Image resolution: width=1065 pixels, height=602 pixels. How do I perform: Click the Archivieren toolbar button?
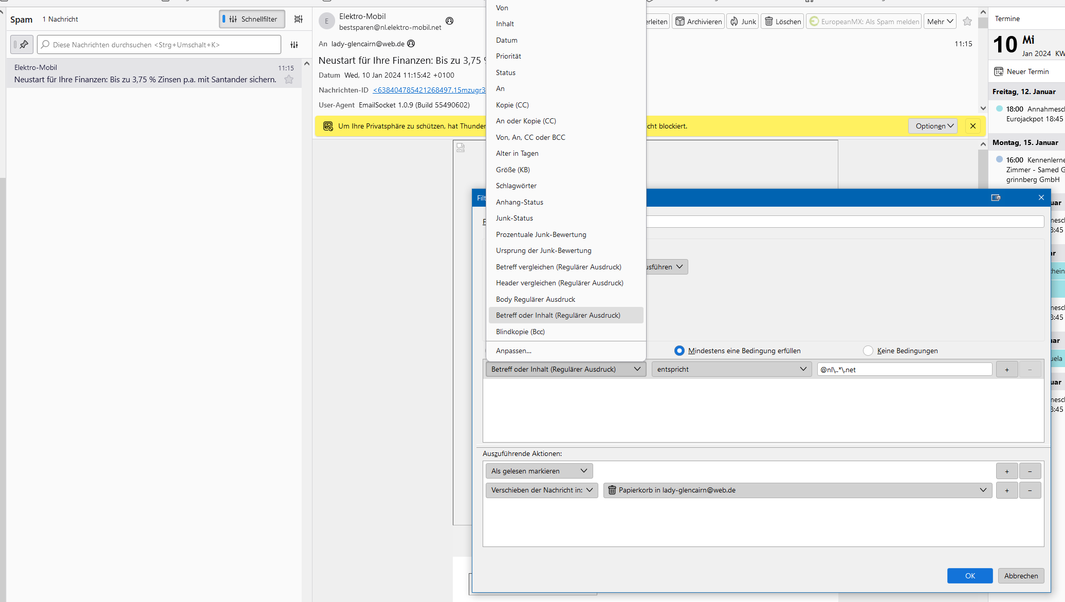(x=699, y=21)
